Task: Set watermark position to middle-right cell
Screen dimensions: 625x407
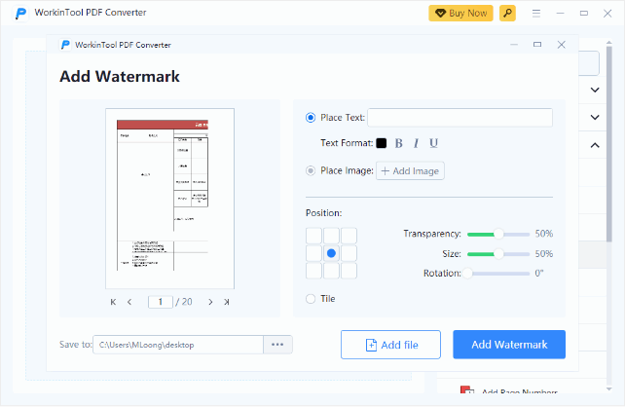Action: [x=349, y=253]
